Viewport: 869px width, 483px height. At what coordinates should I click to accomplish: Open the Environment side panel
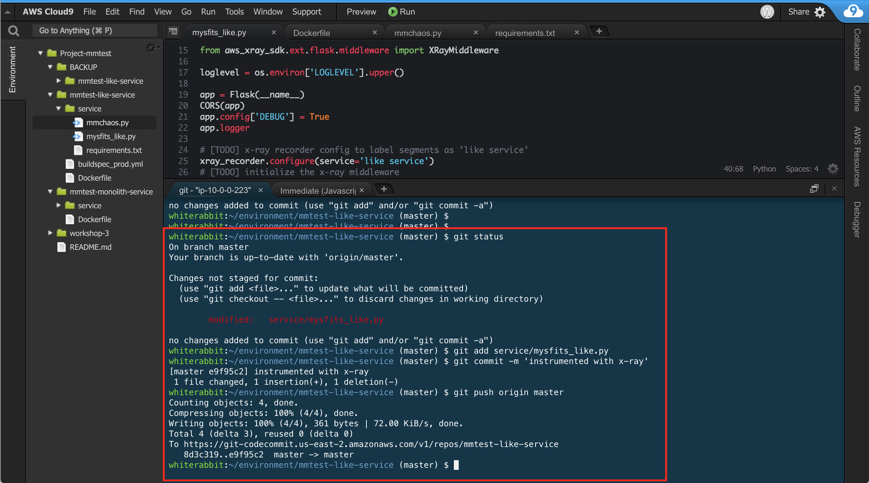pos(12,69)
